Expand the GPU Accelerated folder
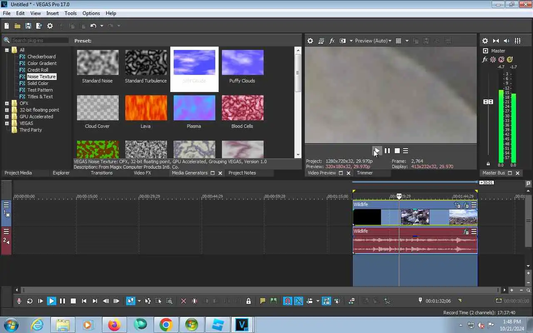 tap(7, 117)
